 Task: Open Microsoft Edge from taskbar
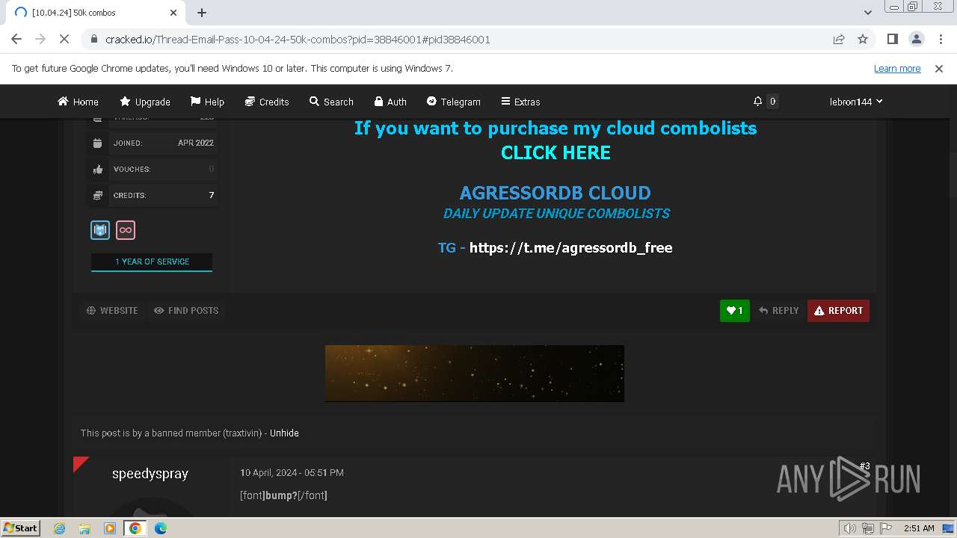tap(161, 528)
